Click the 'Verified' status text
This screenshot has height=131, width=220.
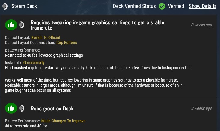[176, 6]
